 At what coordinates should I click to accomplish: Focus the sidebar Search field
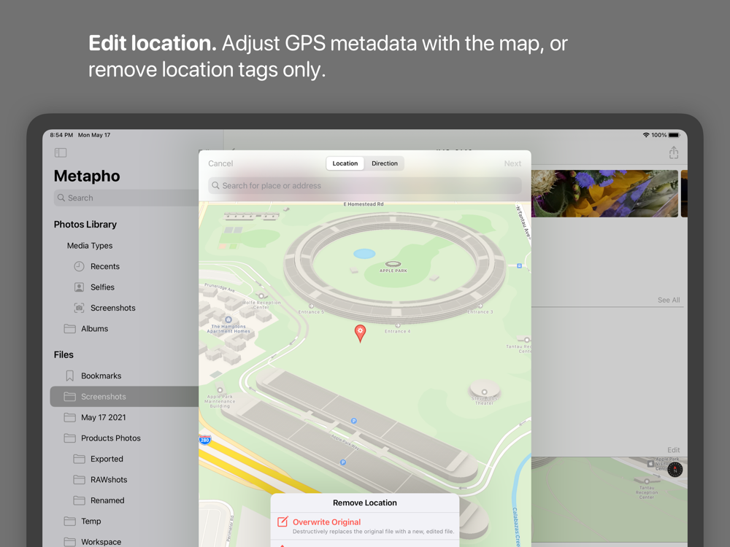126,198
